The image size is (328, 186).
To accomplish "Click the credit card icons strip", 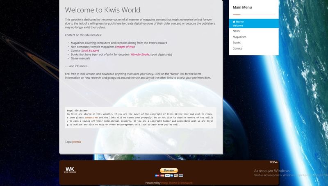I will tap(169, 175).
